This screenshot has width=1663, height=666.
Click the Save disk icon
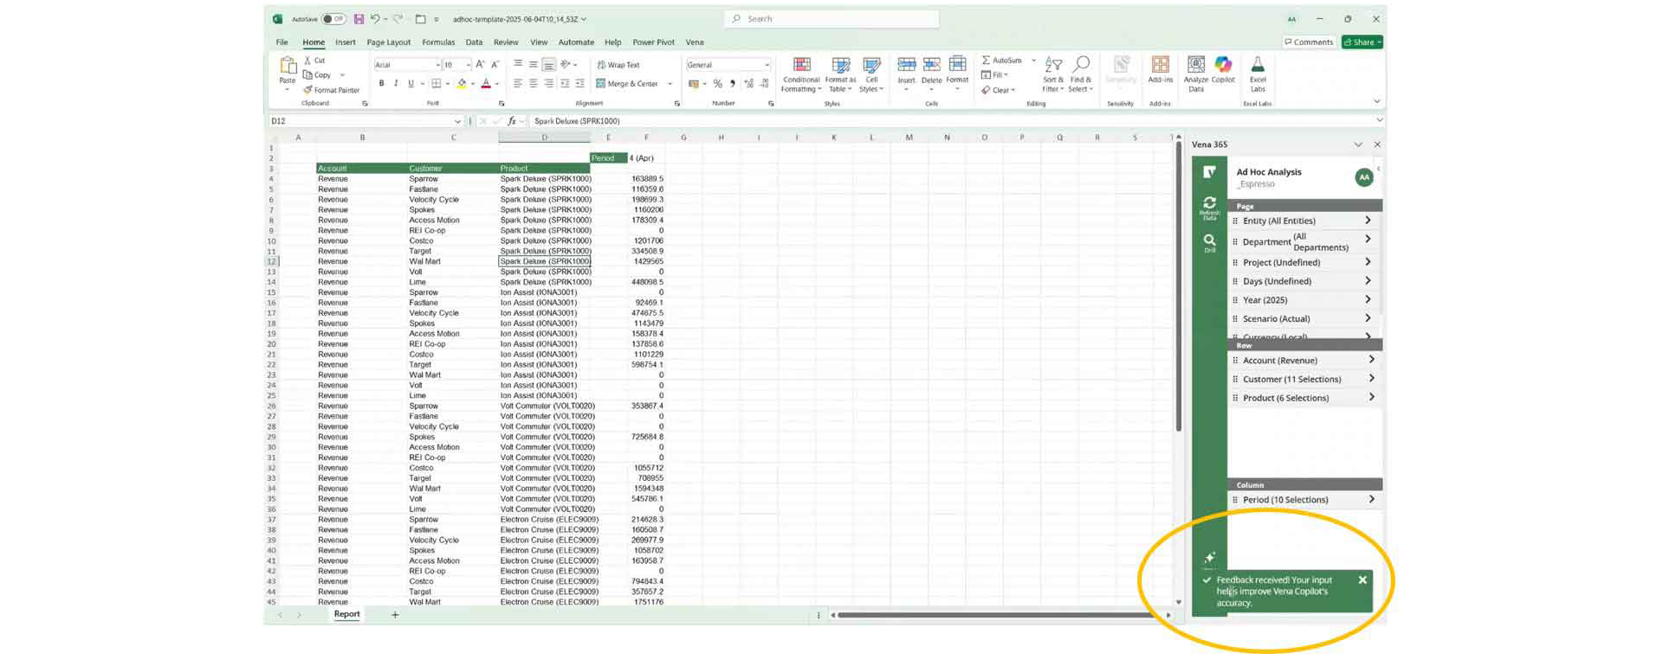[x=359, y=19]
